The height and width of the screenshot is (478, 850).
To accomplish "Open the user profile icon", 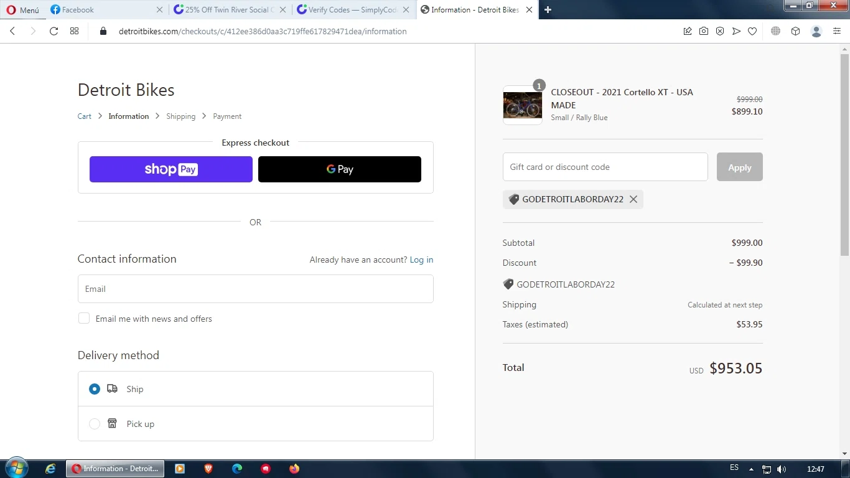I will [817, 31].
